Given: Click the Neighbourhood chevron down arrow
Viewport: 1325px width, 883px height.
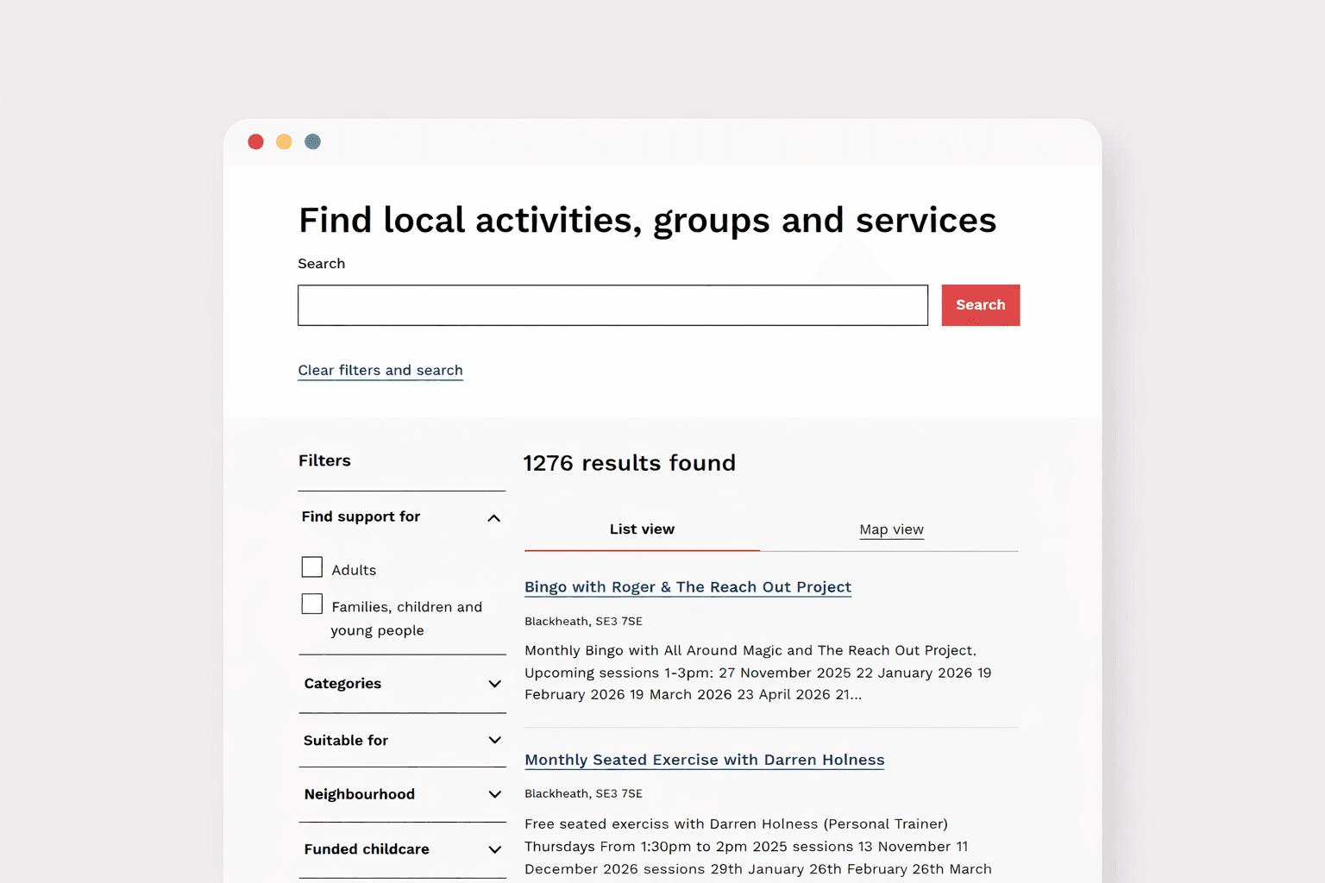Looking at the screenshot, I should coord(494,794).
